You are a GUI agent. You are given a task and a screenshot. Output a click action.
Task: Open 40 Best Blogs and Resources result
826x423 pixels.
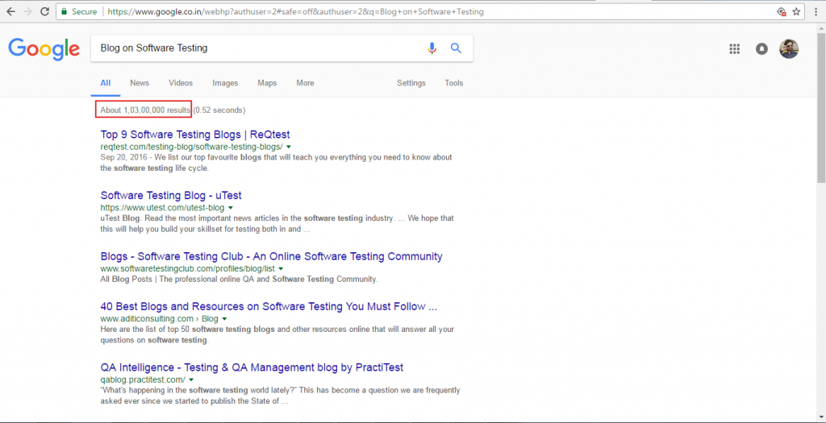click(x=269, y=306)
